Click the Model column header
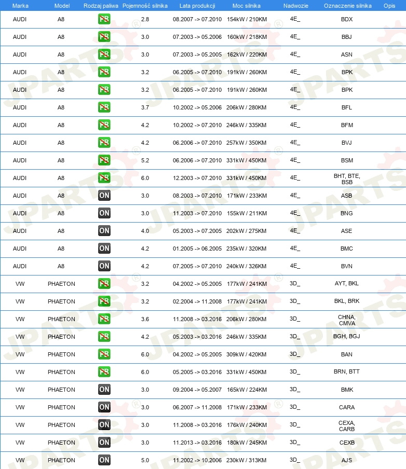Screen dimensions: 406x469 click(62, 6)
